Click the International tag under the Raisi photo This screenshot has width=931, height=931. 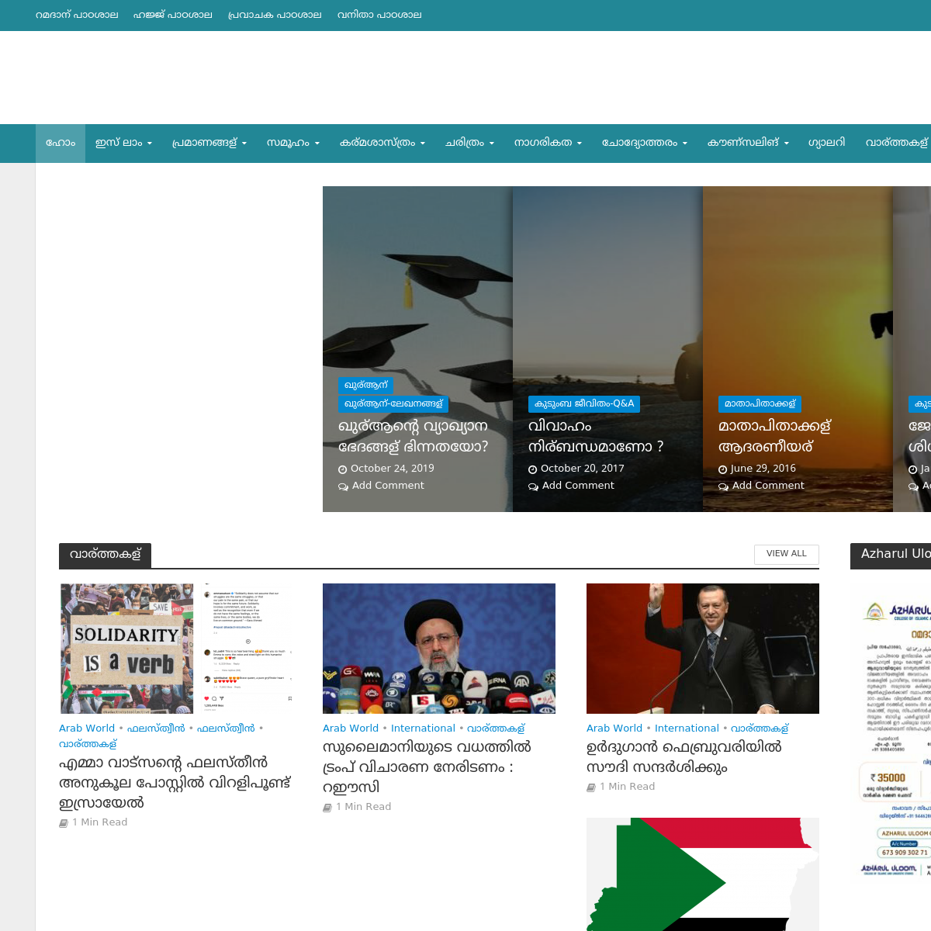(423, 729)
